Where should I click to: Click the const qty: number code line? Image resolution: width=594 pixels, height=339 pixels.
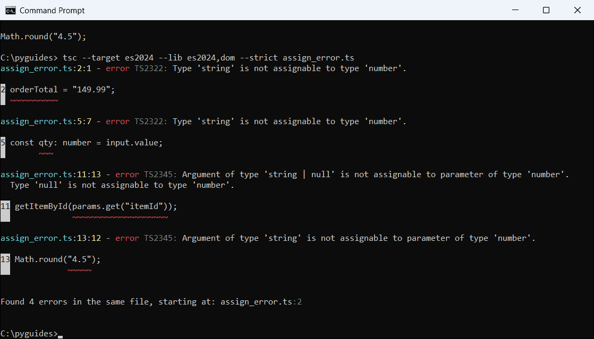[87, 143]
